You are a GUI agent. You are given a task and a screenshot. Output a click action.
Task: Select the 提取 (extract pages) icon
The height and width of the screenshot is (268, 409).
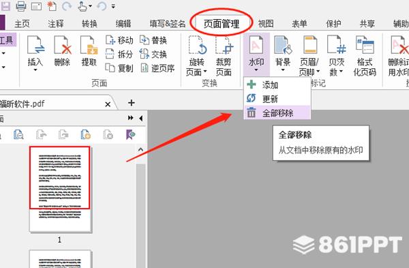pos(89,45)
